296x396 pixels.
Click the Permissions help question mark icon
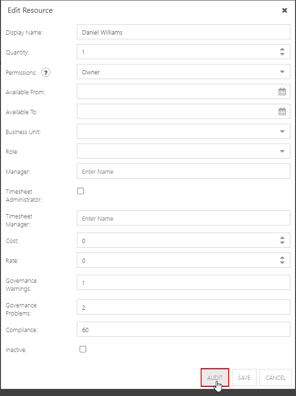click(46, 72)
